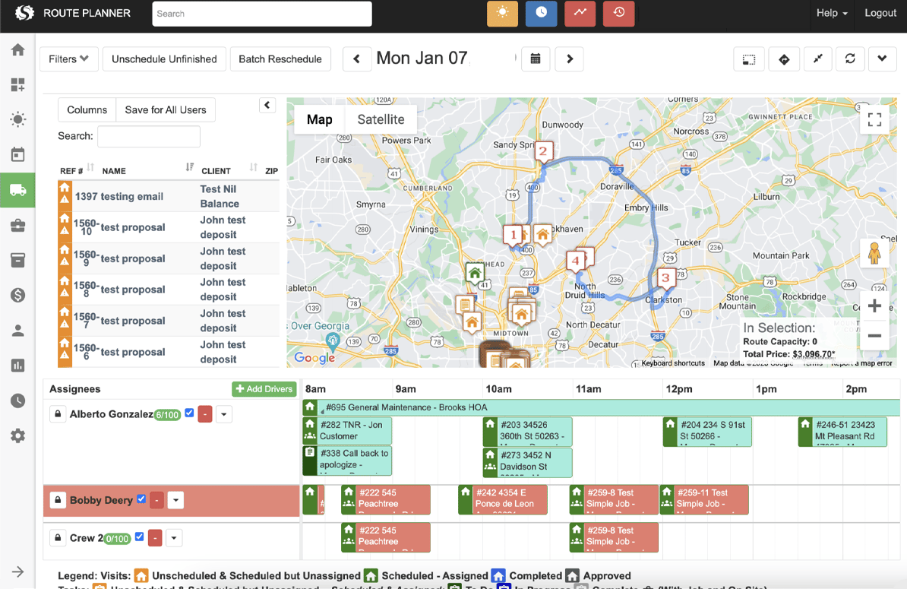Click the blue clock icon button

pyautogui.click(x=541, y=14)
